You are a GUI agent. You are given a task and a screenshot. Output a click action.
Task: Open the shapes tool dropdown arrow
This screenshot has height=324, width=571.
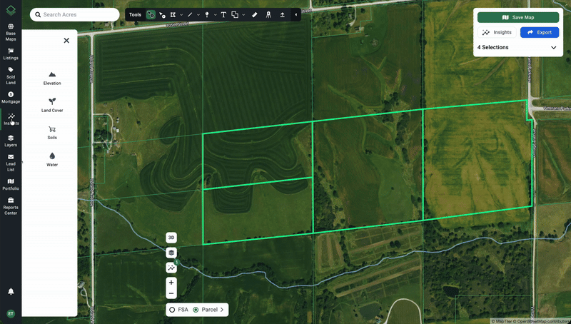click(x=243, y=14)
